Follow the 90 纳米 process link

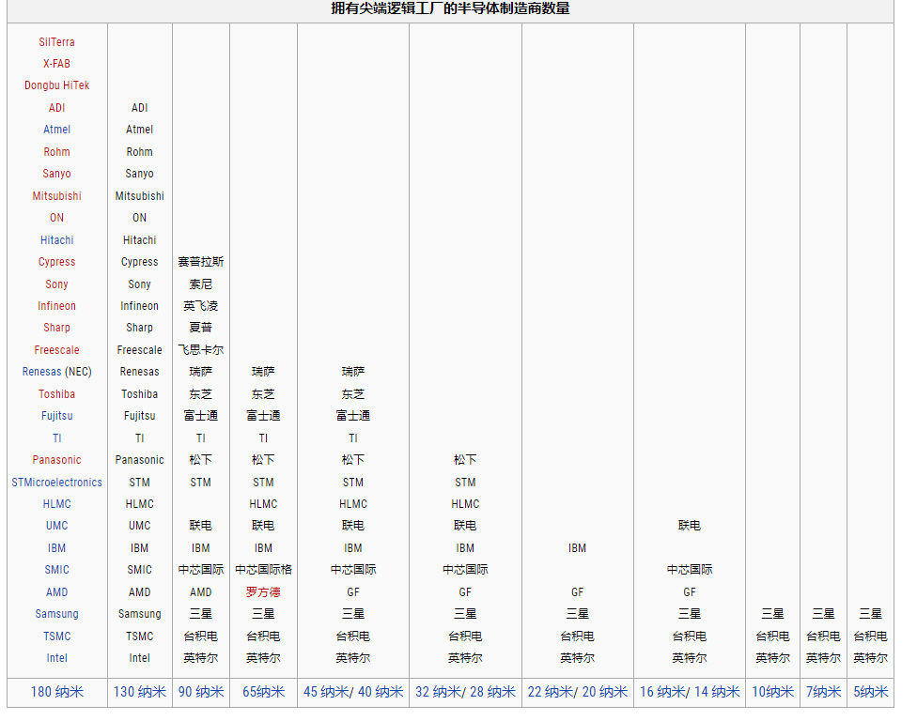(201, 692)
